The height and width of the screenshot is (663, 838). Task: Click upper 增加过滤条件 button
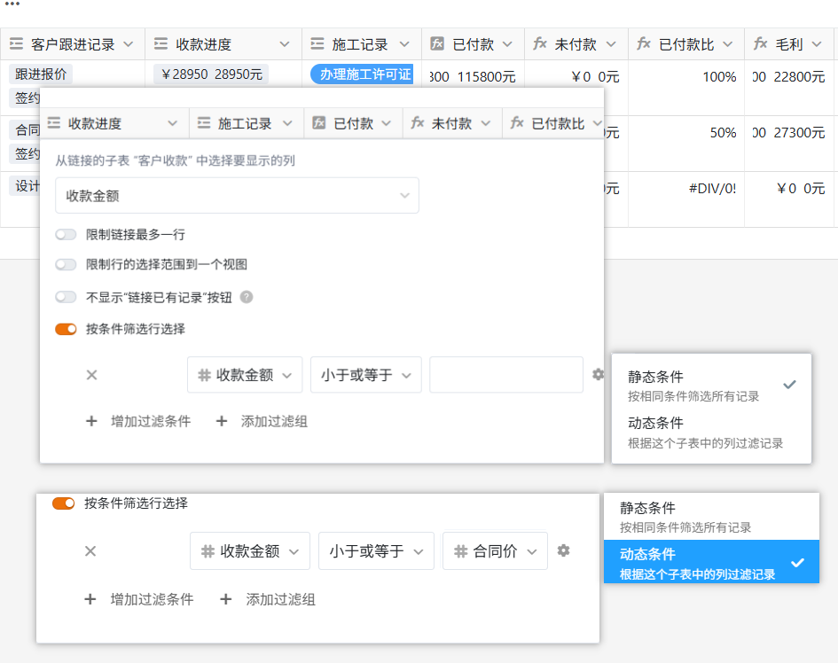138,421
